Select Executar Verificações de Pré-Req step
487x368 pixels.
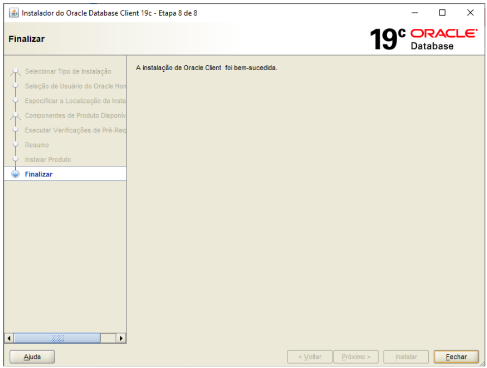pyautogui.click(x=75, y=130)
